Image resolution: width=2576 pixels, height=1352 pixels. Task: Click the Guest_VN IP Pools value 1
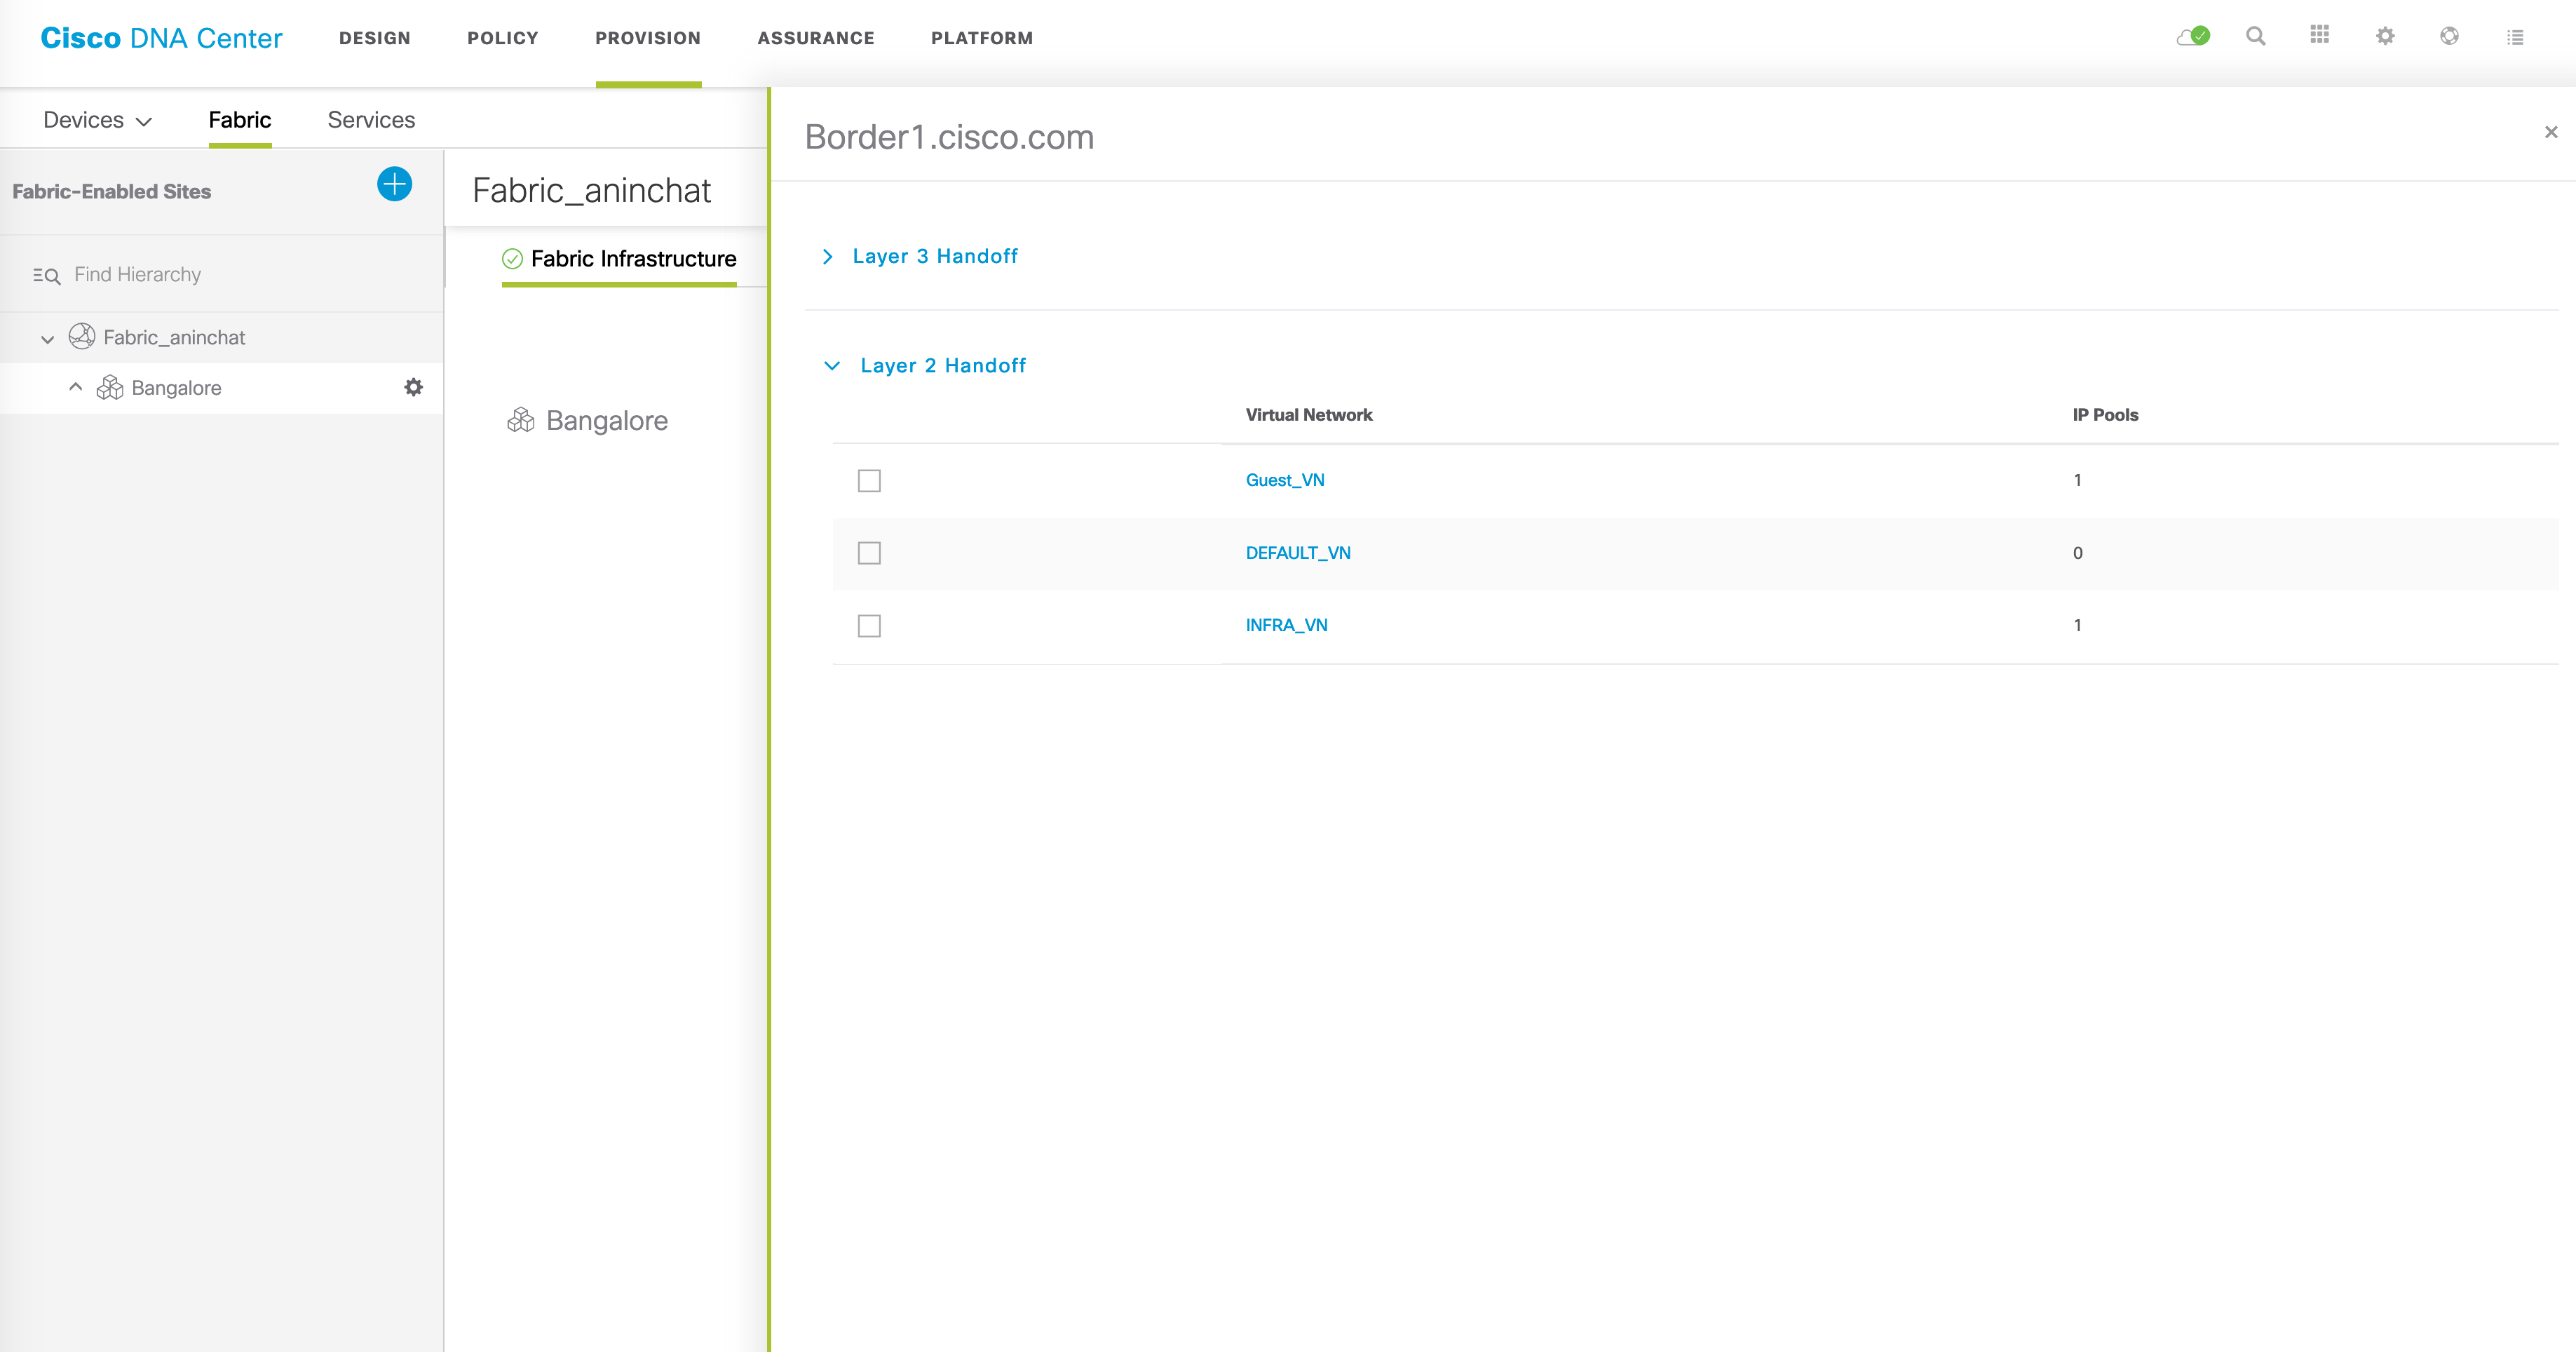point(2077,480)
